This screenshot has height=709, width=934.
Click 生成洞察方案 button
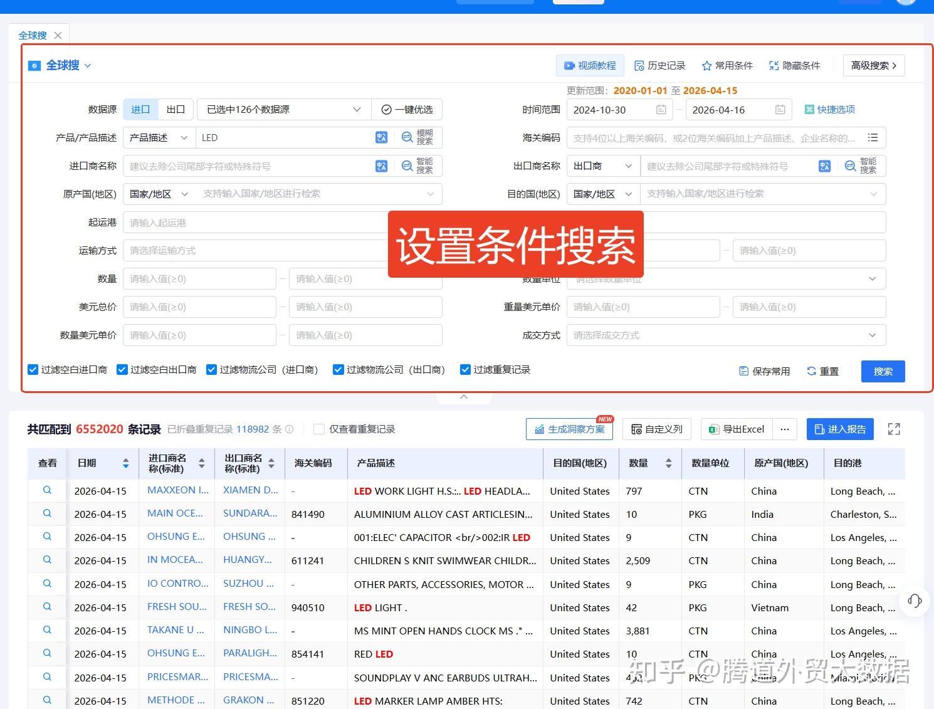click(570, 429)
